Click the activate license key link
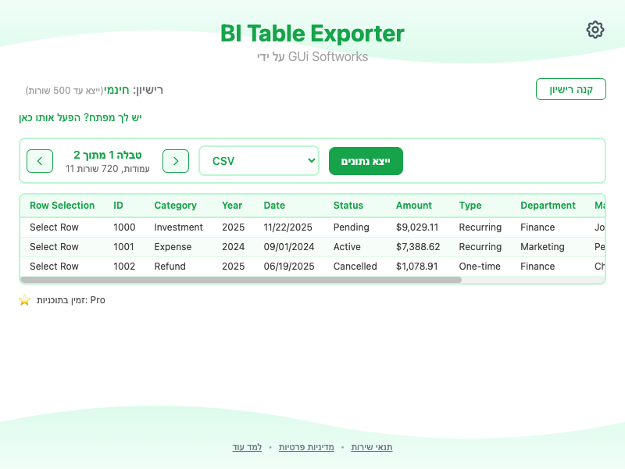 pos(80,117)
